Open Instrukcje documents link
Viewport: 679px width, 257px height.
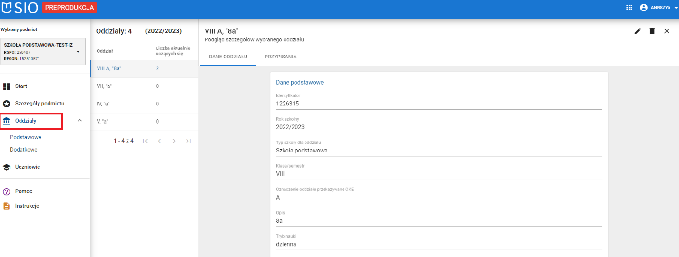pyautogui.click(x=27, y=206)
